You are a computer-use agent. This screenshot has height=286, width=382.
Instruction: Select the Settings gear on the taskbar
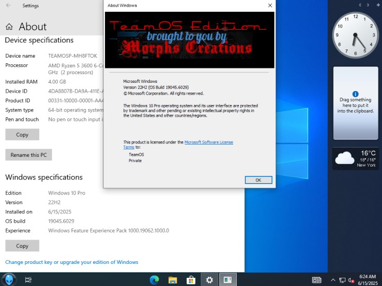click(209, 280)
